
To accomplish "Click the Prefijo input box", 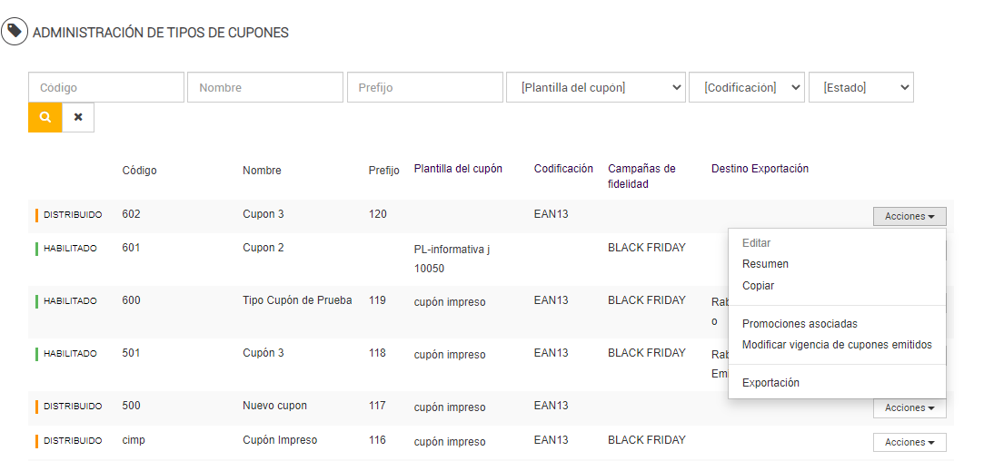I will [424, 88].
